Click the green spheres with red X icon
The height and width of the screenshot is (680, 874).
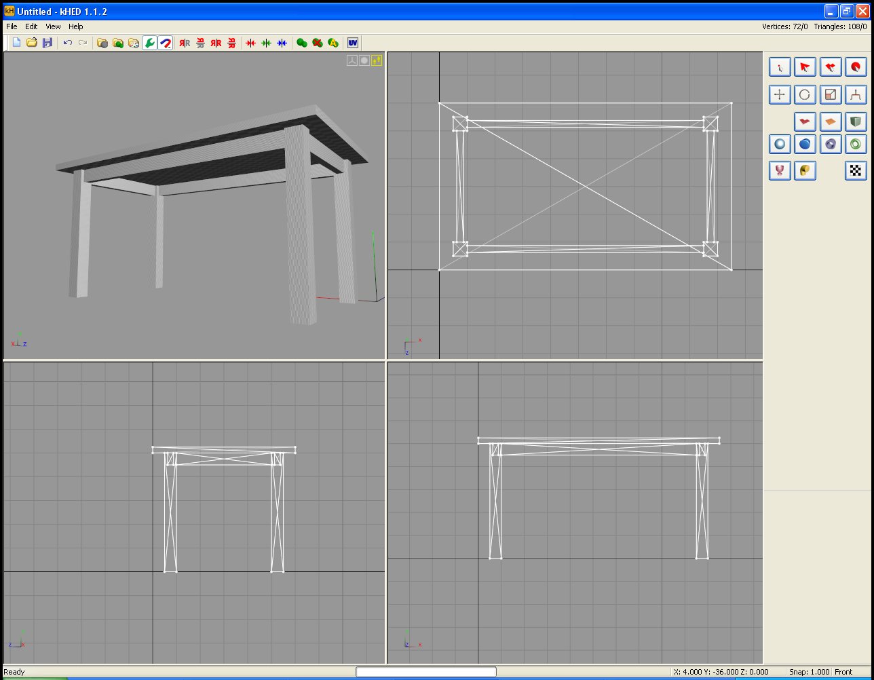tap(318, 43)
